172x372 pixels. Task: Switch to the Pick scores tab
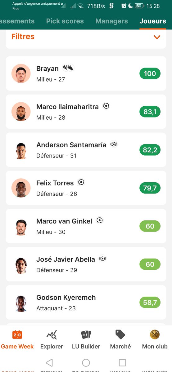[x=65, y=21]
